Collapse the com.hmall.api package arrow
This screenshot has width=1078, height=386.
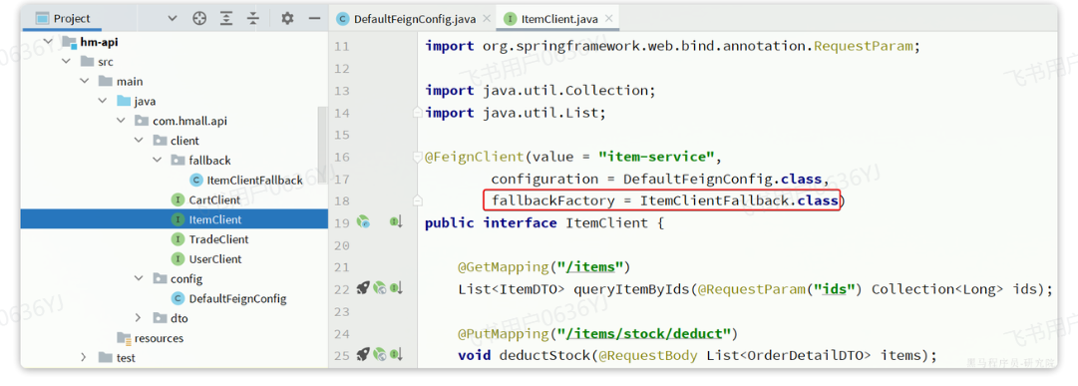121,121
